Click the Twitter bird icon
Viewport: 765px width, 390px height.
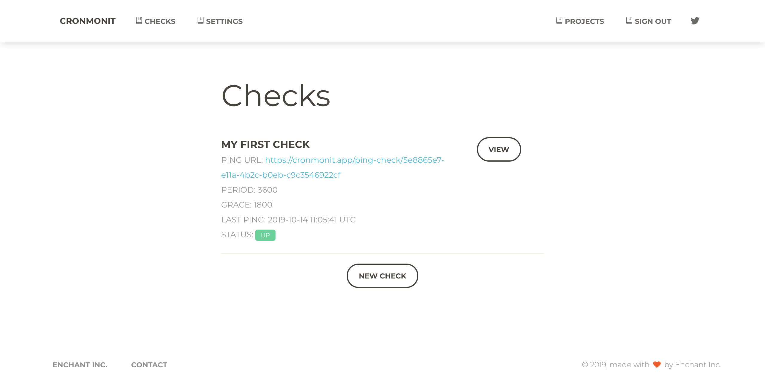click(x=695, y=21)
